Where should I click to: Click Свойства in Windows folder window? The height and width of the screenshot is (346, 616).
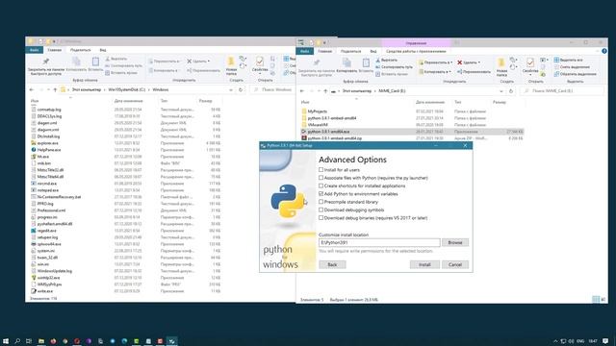260,64
